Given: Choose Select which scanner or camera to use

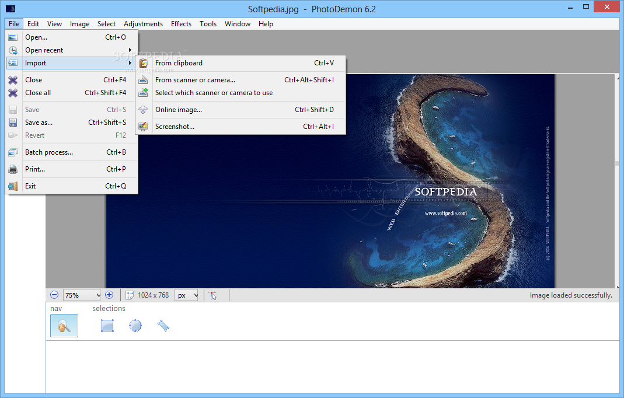Looking at the screenshot, I should pyautogui.click(x=240, y=93).
